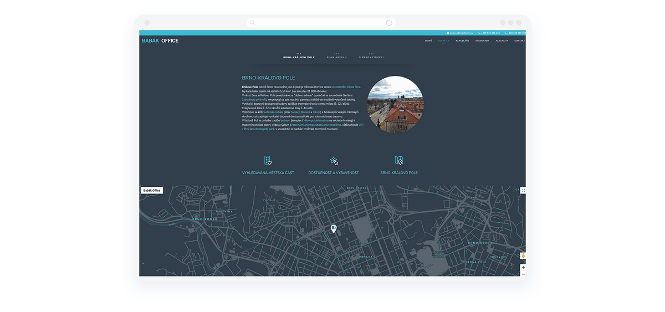
Task: Click the Babák Office map marker pin
Action: [333, 228]
